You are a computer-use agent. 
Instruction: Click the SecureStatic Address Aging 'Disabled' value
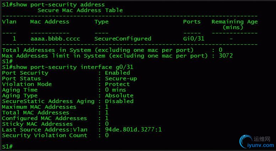pyautogui.click(x=119, y=101)
